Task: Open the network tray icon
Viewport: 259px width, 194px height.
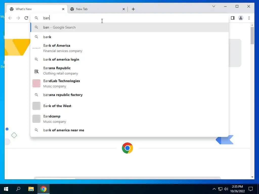Action: pos(220,189)
